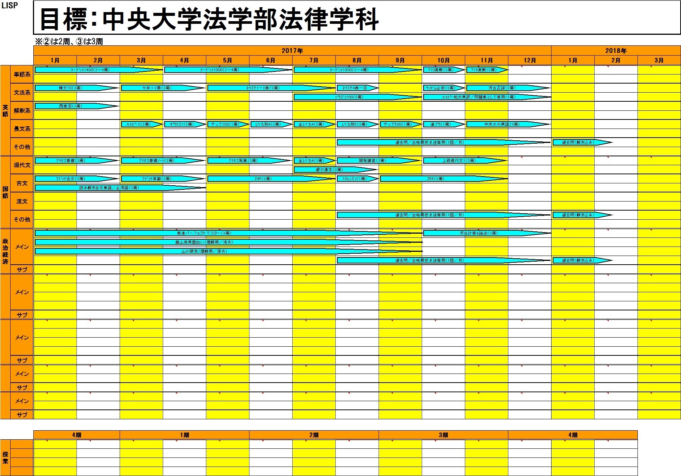Select the 4月 month header
Viewport: 681px width, 476px height.
(184, 60)
